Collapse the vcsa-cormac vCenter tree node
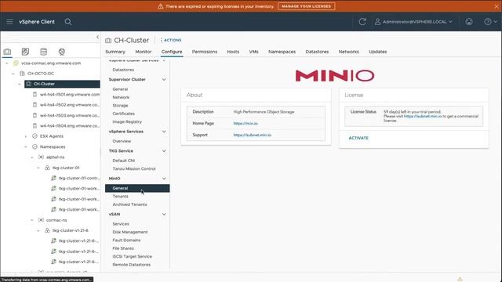 [x=7, y=63]
